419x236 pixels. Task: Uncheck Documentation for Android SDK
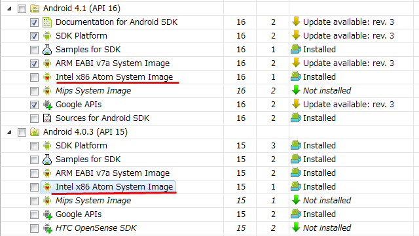tap(34, 22)
